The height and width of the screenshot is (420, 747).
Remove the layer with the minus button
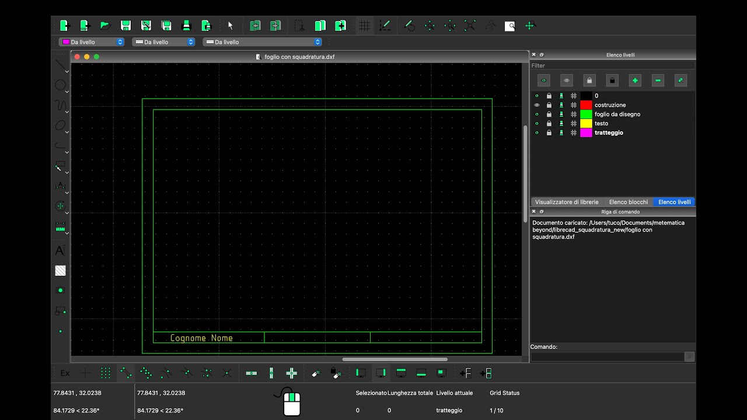pos(658,80)
